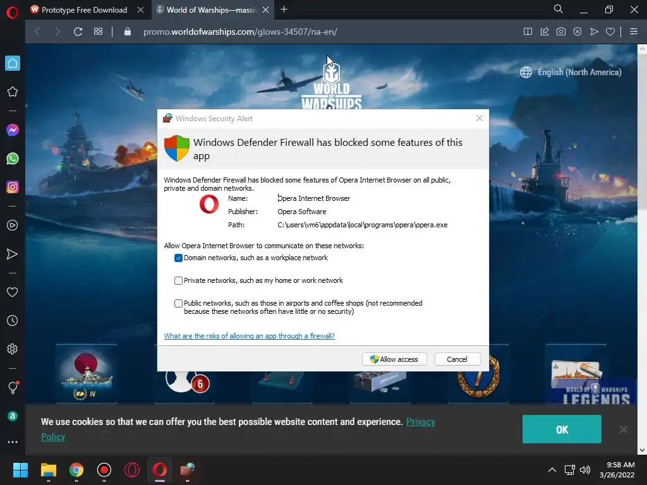Open clock showing 9:58 AM
The image size is (647, 485).
617,470
